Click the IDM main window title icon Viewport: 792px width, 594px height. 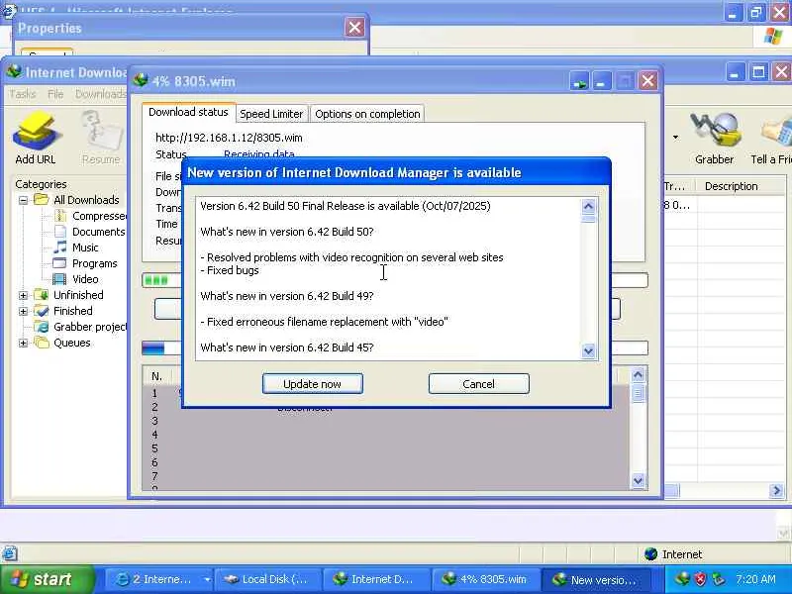pos(14,72)
